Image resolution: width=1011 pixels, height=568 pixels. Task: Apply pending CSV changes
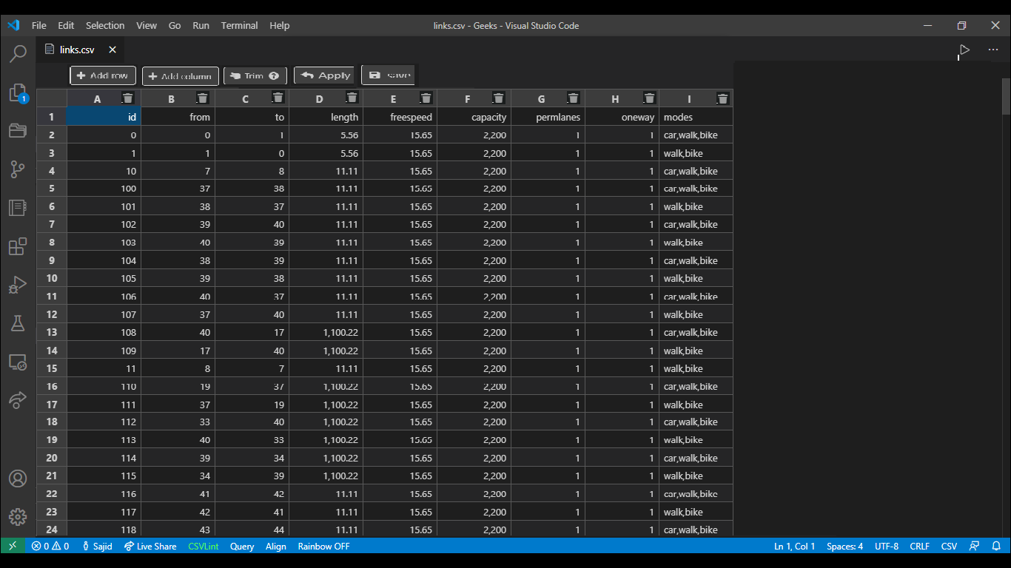(324, 75)
